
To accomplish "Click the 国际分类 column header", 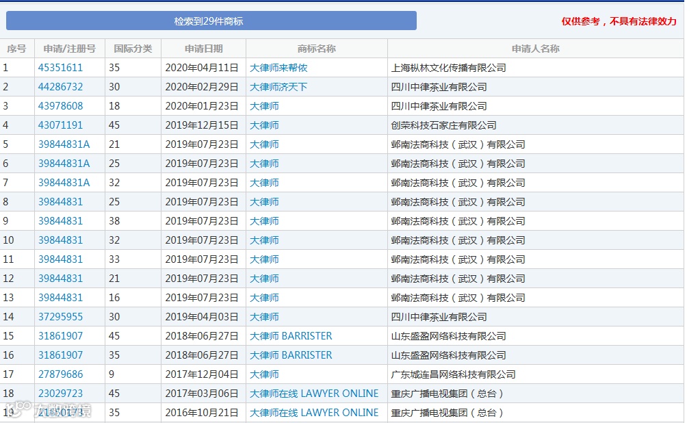I will [x=133, y=49].
